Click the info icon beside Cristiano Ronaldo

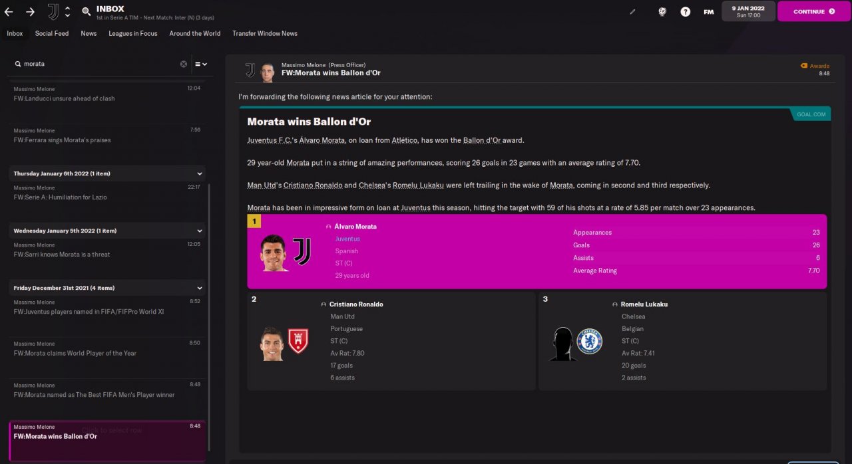[323, 304]
